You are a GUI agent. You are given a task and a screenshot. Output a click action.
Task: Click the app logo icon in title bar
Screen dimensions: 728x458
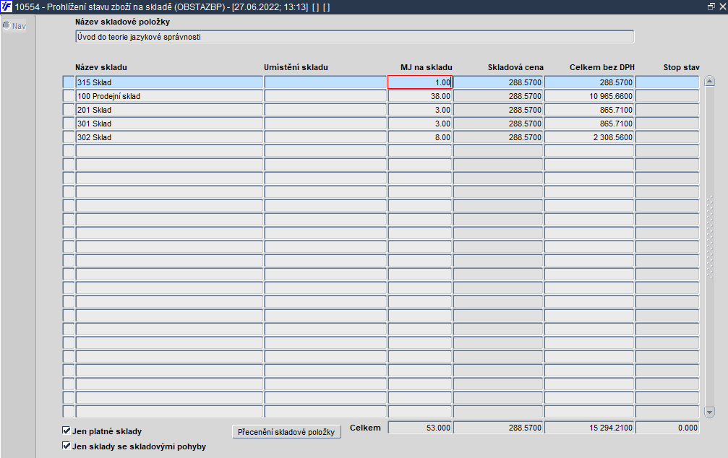(7, 7)
